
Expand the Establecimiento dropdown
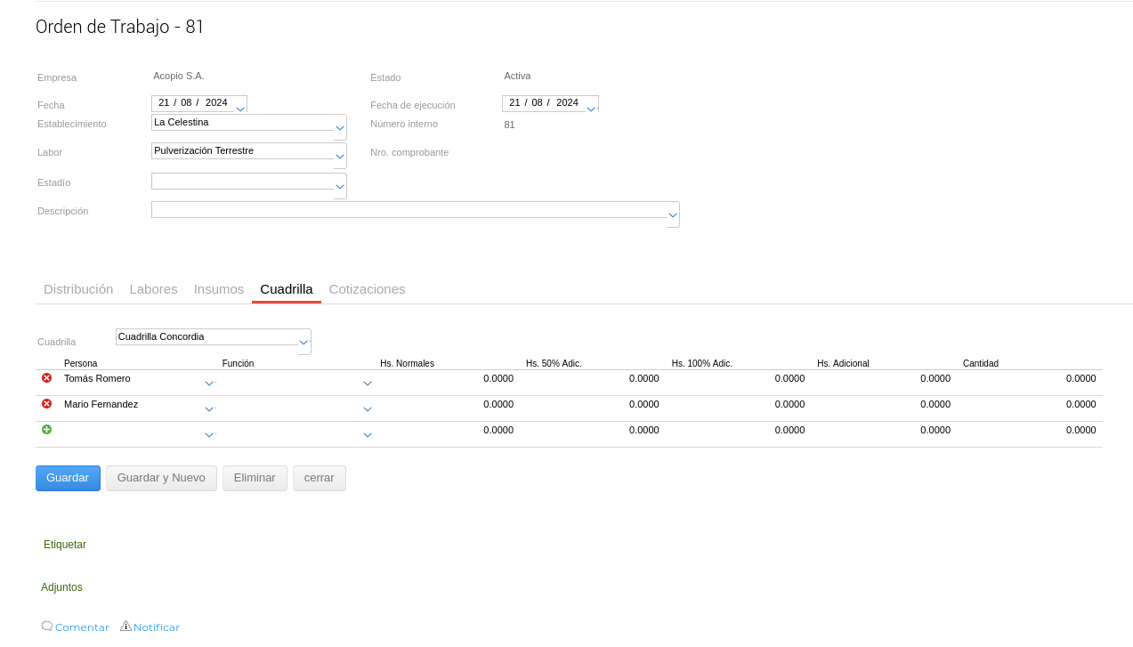pyautogui.click(x=340, y=128)
